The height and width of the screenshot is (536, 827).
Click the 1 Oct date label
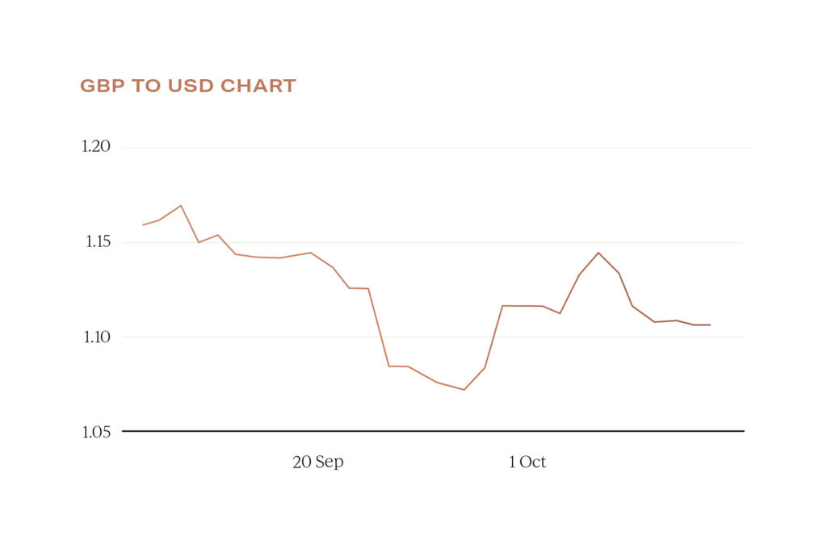pyautogui.click(x=527, y=463)
